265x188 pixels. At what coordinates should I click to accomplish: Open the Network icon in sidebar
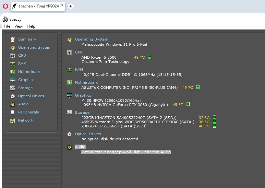13,120
